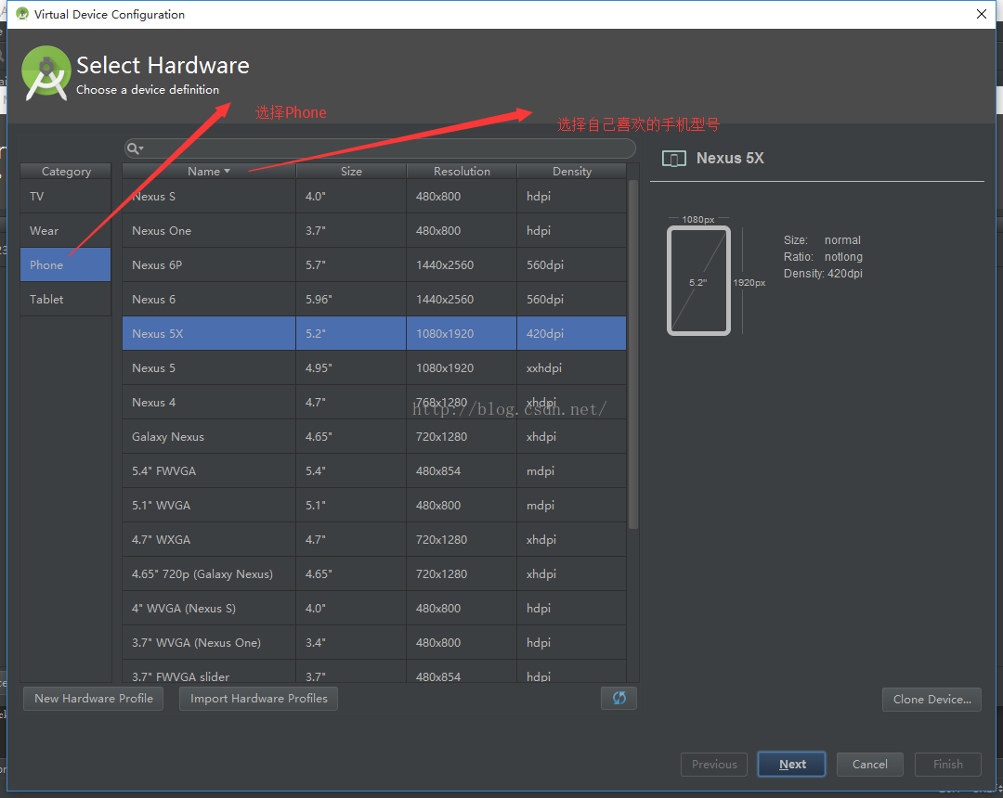Image resolution: width=1003 pixels, height=798 pixels.
Task: Click the Android Studio logo
Action: point(45,73)
